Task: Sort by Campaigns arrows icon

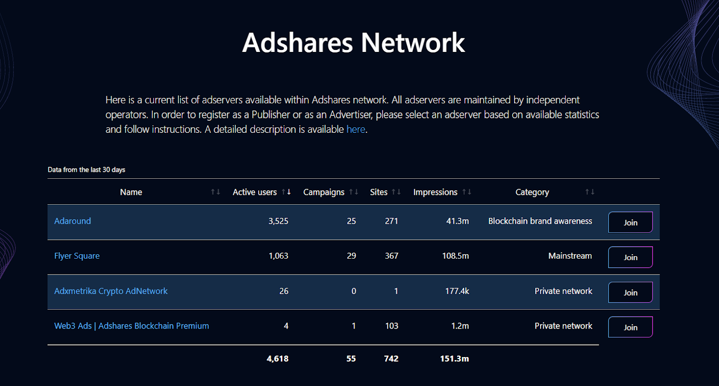Action: tap(354, 192)
